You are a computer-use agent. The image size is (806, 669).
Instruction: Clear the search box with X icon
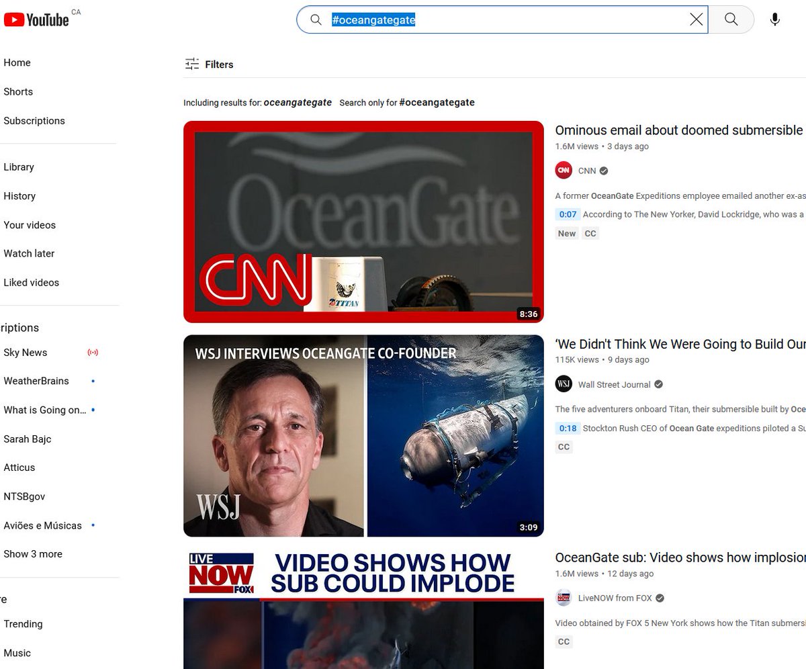pos(697,19)
